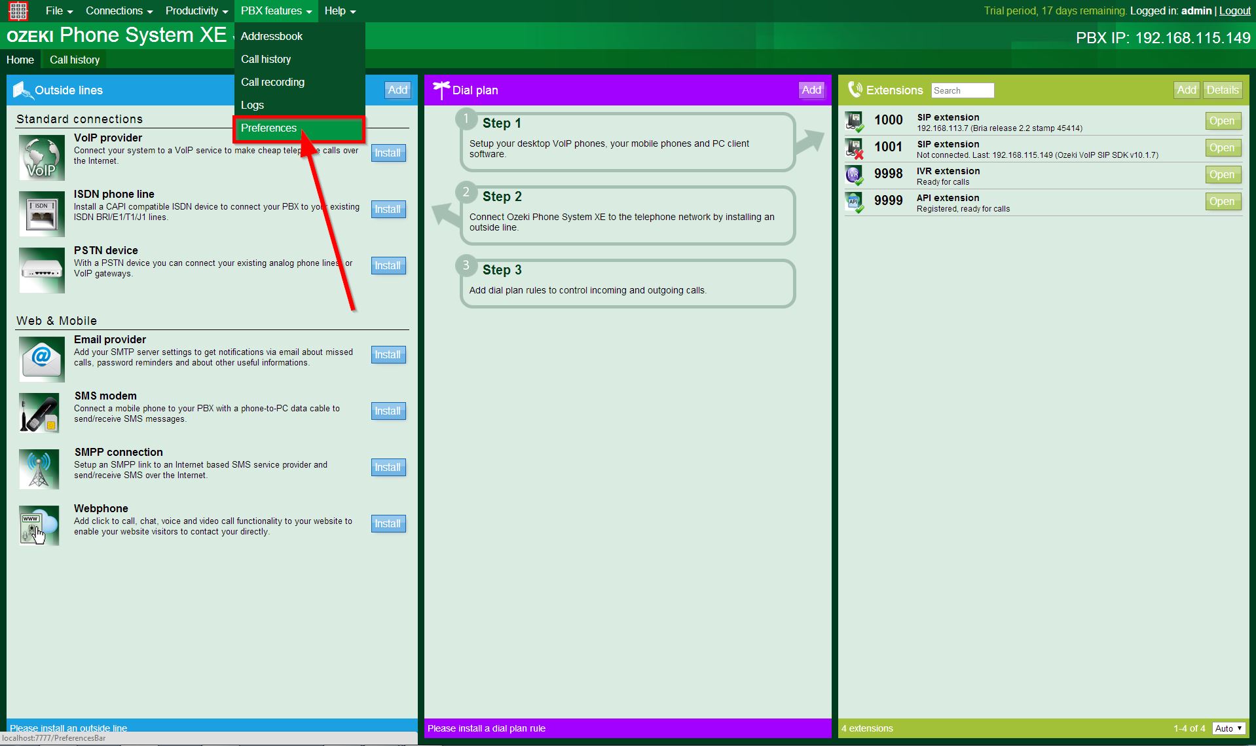Open the Productivity menu

coord(196,10)
